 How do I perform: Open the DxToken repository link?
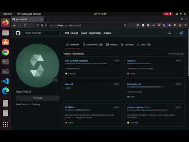click(70, 107)
